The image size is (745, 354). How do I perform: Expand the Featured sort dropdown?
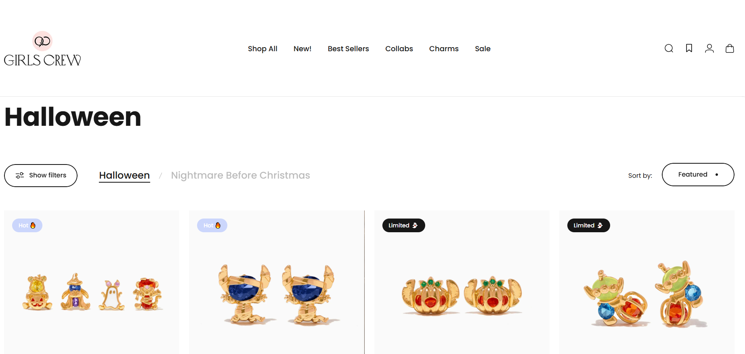click(x=698, y=175)
